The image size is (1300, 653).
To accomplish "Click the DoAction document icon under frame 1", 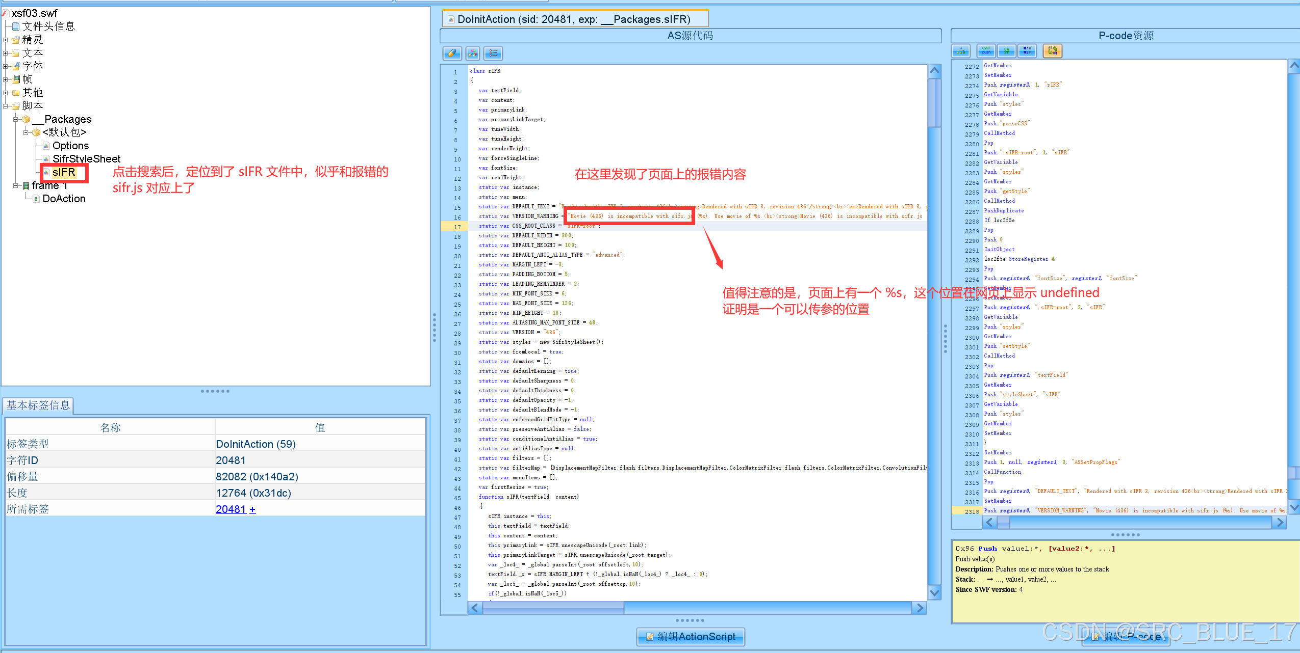I will (x=36, y=199).
